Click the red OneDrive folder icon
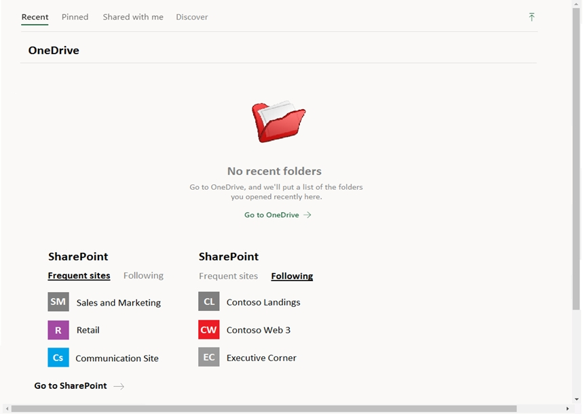 pyautogui.click(x=278, y=122)
